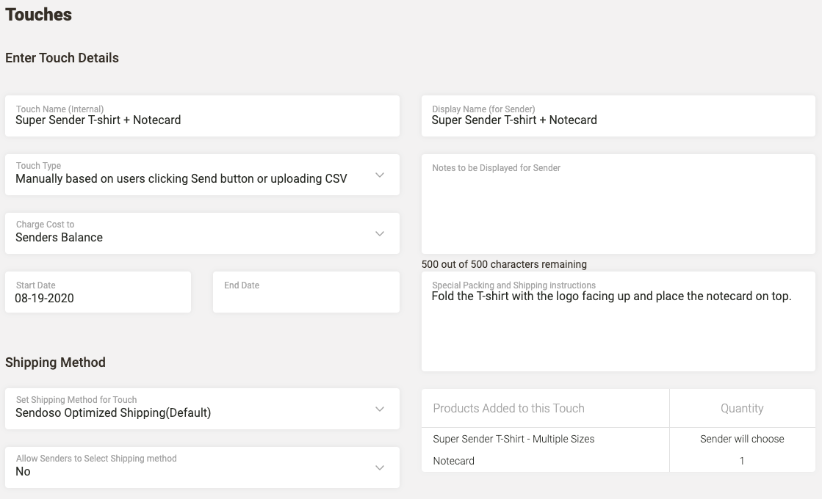Click the Products Added to this Touch header

click(508, 408)
